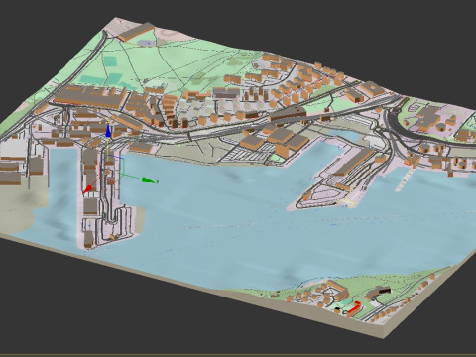
Task: Pick the dark-roofed building on lower shore
Action: pos(378,293)
